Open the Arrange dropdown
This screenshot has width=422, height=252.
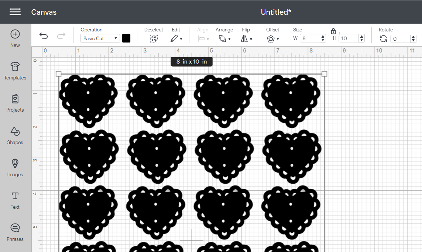click(x=224, y=38)
